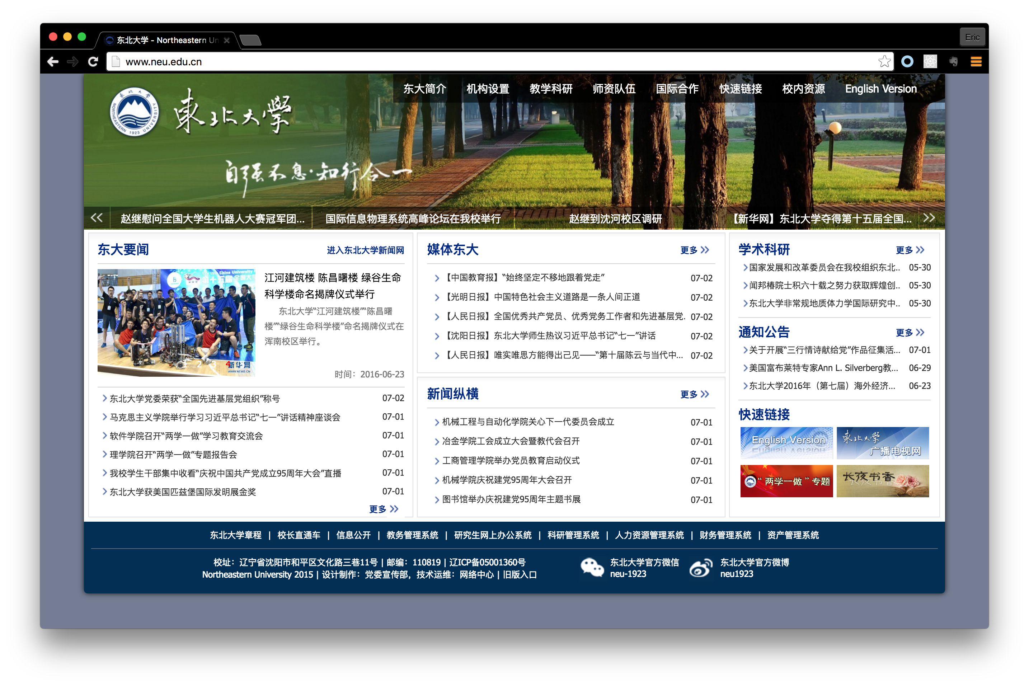
Task: Click the Northeastern University round logo
Action: pyautogui.click(x=134, y=112)
